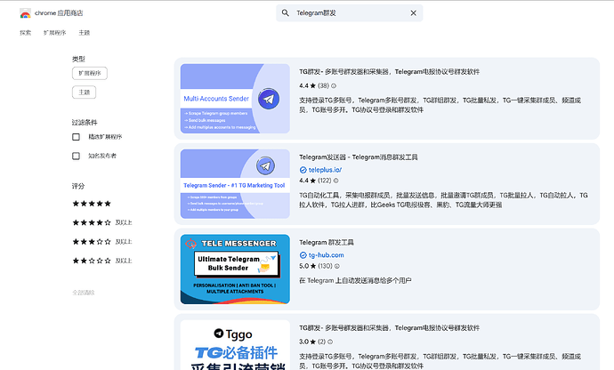Filter by five star rating

pos(92,204)
